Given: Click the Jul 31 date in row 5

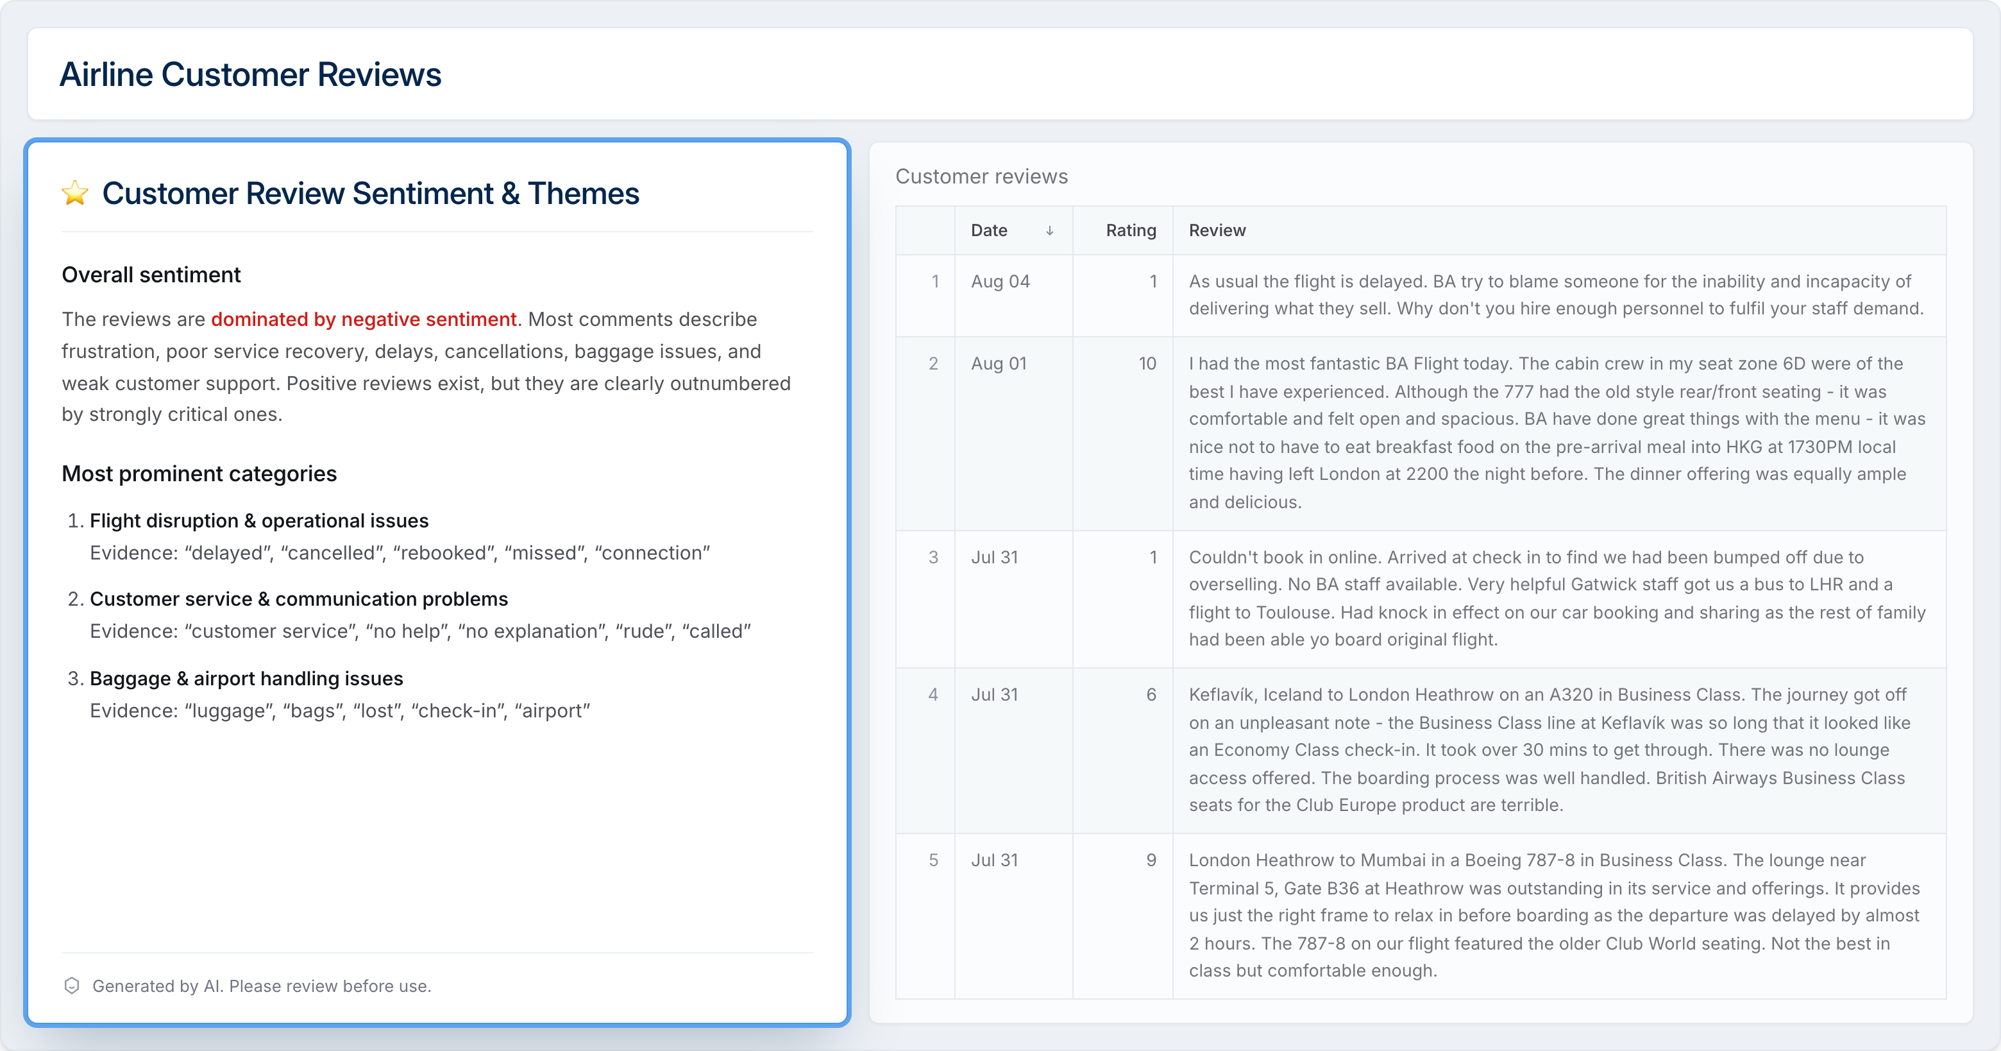Looking at the screenshot, I should pyautogui.click(x=1014, y=916).
